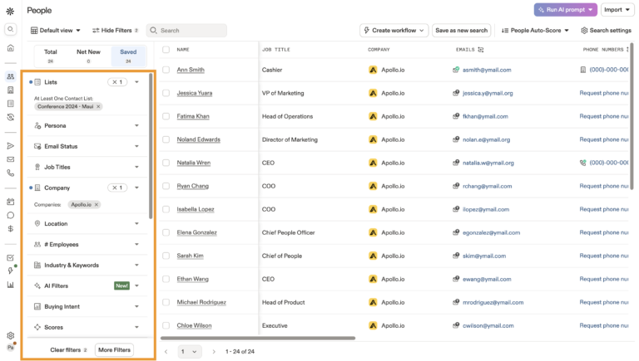The height and width of the screenshot is (361, 639).
Task: Switch to the Saved tab
Action: point(128,56)
